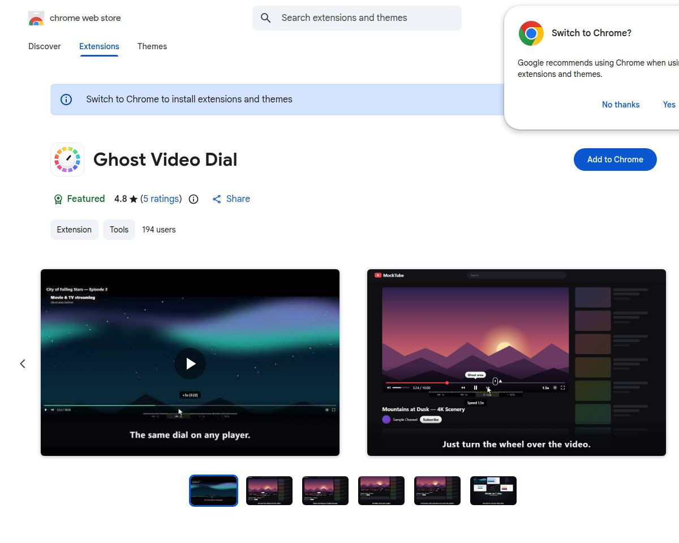Click the Chrome Web Store logo

point(36,18)
